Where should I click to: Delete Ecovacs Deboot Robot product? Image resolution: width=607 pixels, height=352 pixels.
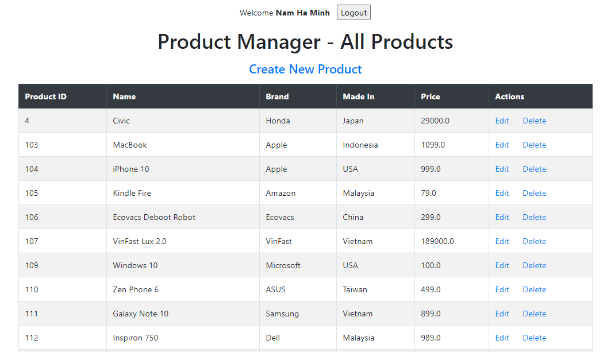pyautogui.click(x=534, y=217)
